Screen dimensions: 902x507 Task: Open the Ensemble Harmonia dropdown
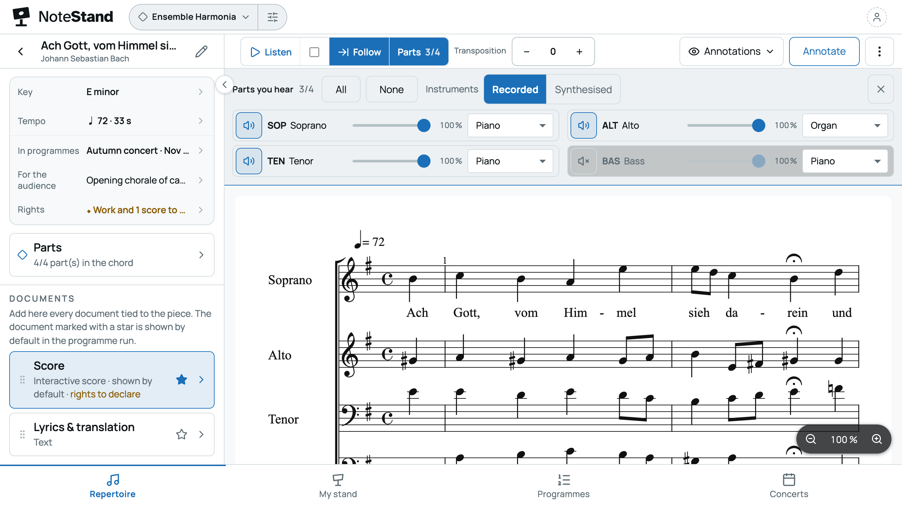[x=193, y=17]
